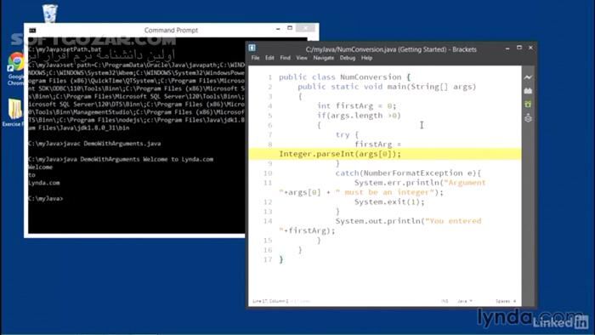Click the Command Prompt window system icon
The image size is (595, 335).
click(x=32, y=31)
